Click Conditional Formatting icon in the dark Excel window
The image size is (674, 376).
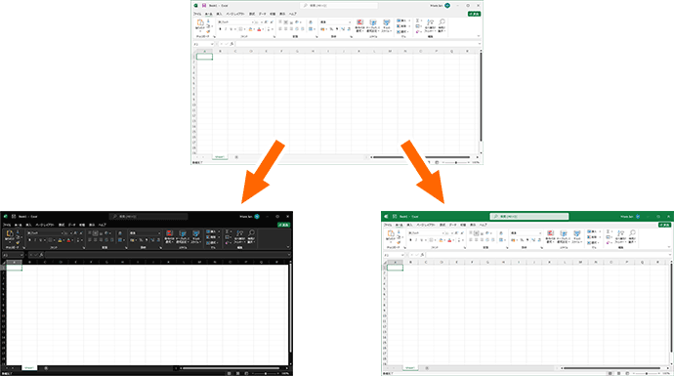[x=169, y=233]
